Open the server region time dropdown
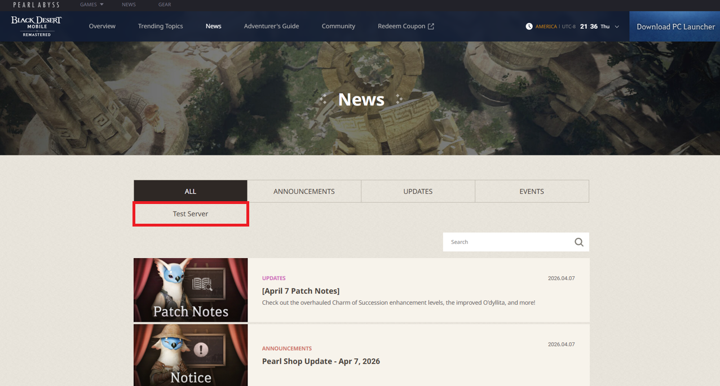This screenshot has width=720, height=386. (617, 26)
